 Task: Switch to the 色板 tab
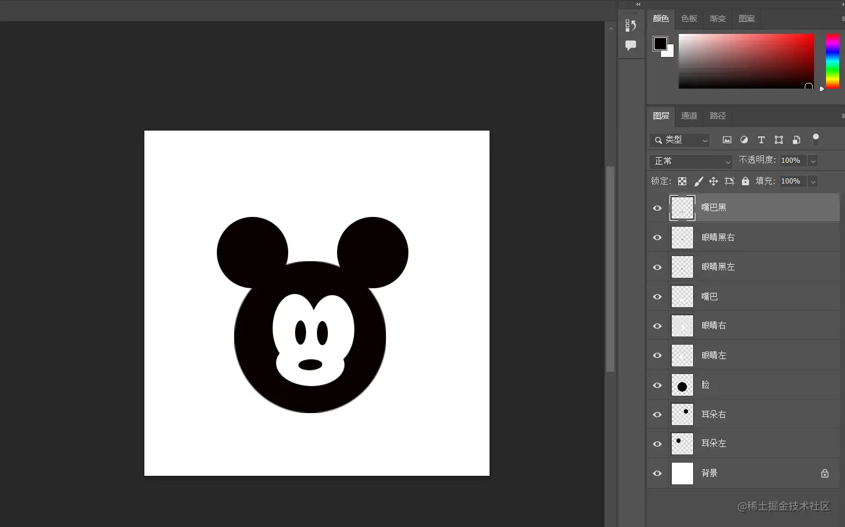pos(689,18)
